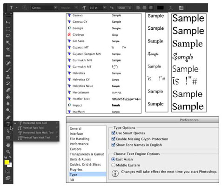Select the Blur droplet tool

[x=8, y=104]
